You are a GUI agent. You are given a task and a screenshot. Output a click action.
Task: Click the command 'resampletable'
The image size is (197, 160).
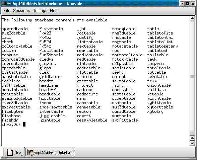coord(92,120)
